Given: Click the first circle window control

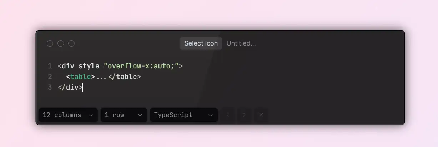Looking at the screenshot, I should click(50, 43).
